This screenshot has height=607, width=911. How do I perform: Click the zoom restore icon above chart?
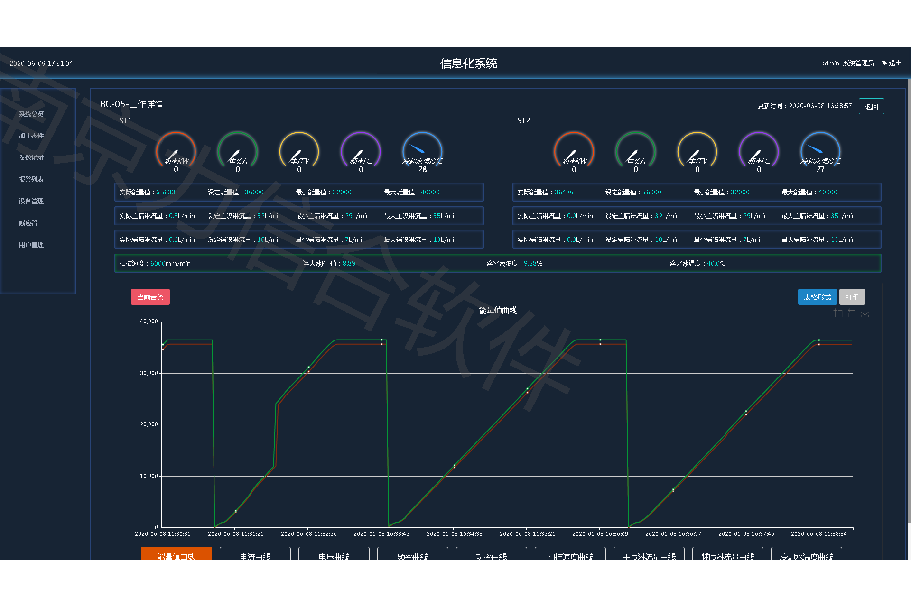coord(851,313)
